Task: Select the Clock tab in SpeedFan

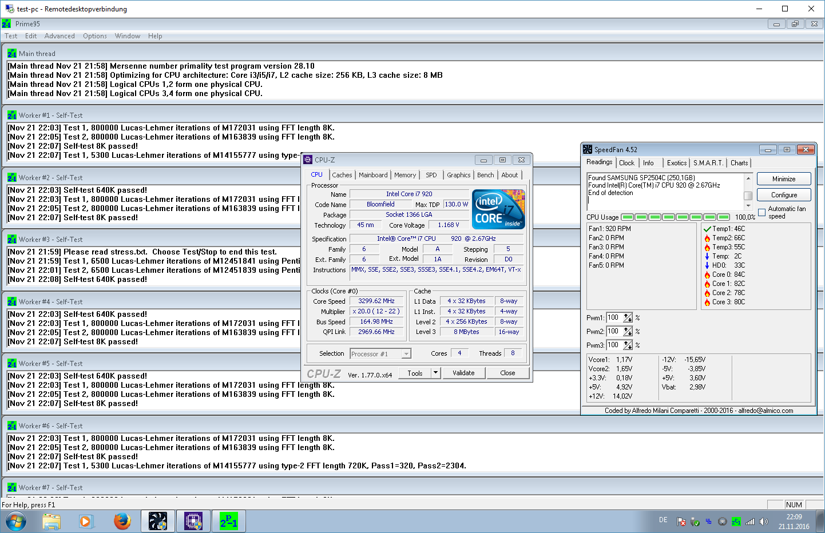Action: tap(626, 163)
